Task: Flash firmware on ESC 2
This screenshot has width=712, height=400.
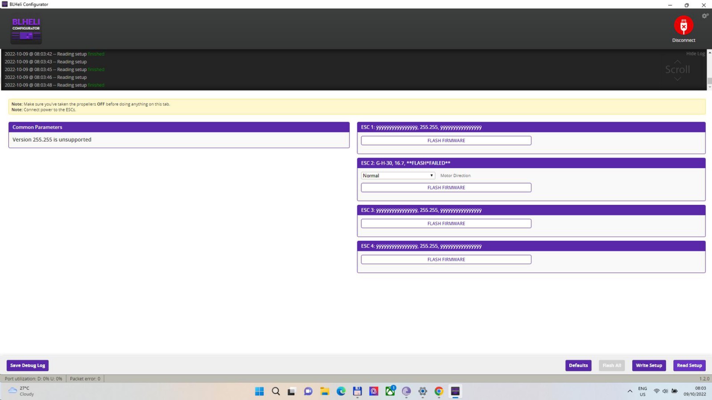Action: coord(446,188)
